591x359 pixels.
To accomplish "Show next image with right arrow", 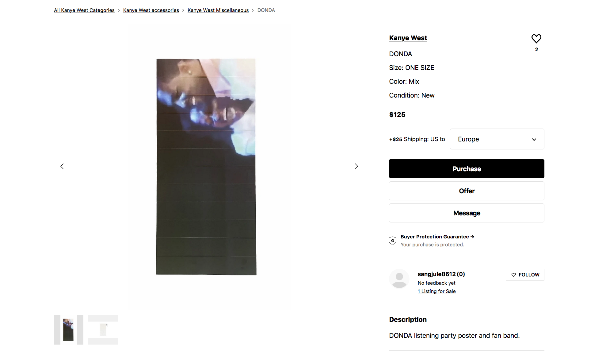I will pyautogui.click(x=356, y=166).
